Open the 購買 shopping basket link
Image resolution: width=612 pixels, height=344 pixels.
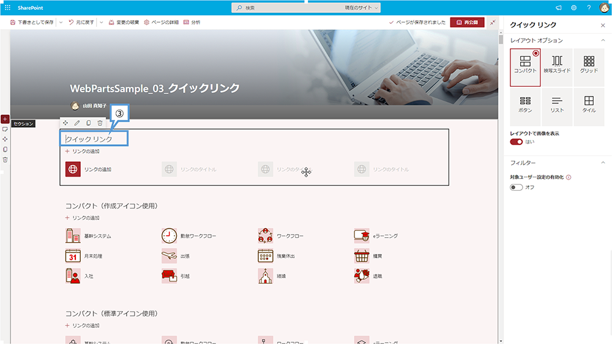tap(362, 256)
